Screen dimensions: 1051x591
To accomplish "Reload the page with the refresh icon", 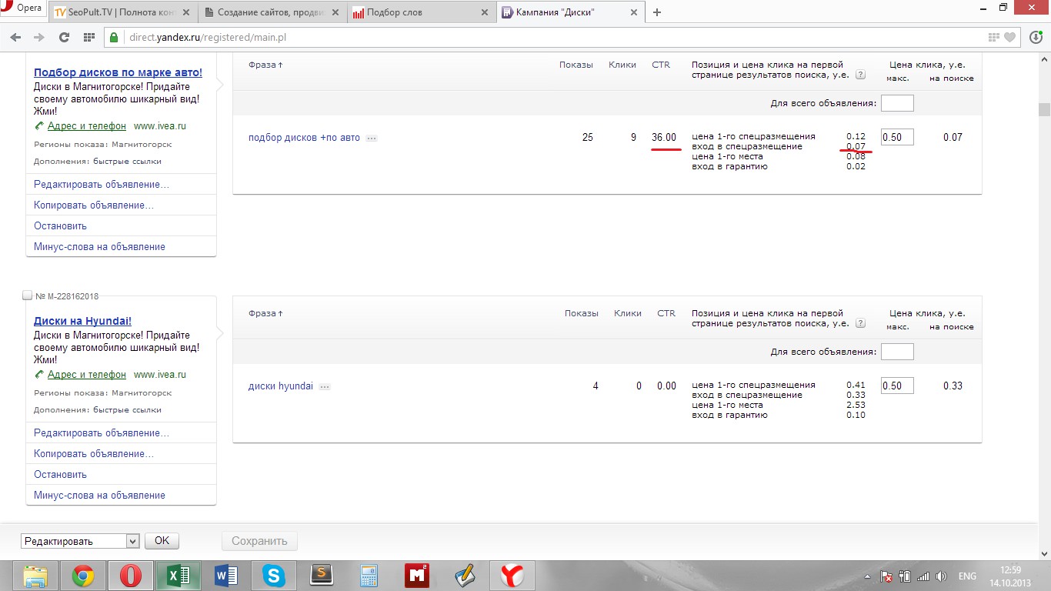I will click(x=64, y=37).
